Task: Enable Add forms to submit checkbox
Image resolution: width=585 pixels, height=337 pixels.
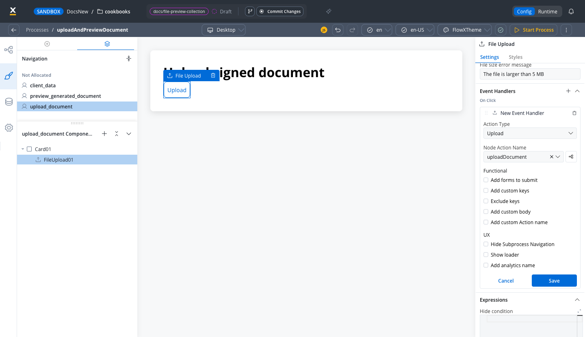Action: click(486, 180)
